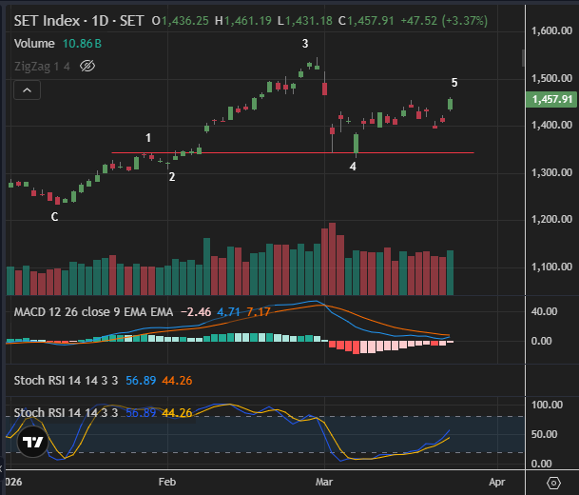The height and width of the screenshot is (495, 579).
Task: Click the Mar date on time axis
Action: [324, 482]
